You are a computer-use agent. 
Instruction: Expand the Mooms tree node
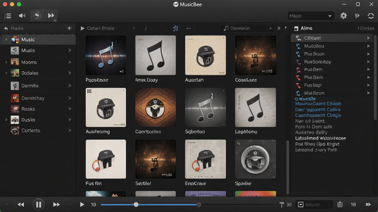coord(6,62)
